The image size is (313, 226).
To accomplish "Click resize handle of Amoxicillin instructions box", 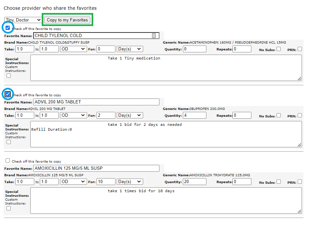I will tap(299, 211).
